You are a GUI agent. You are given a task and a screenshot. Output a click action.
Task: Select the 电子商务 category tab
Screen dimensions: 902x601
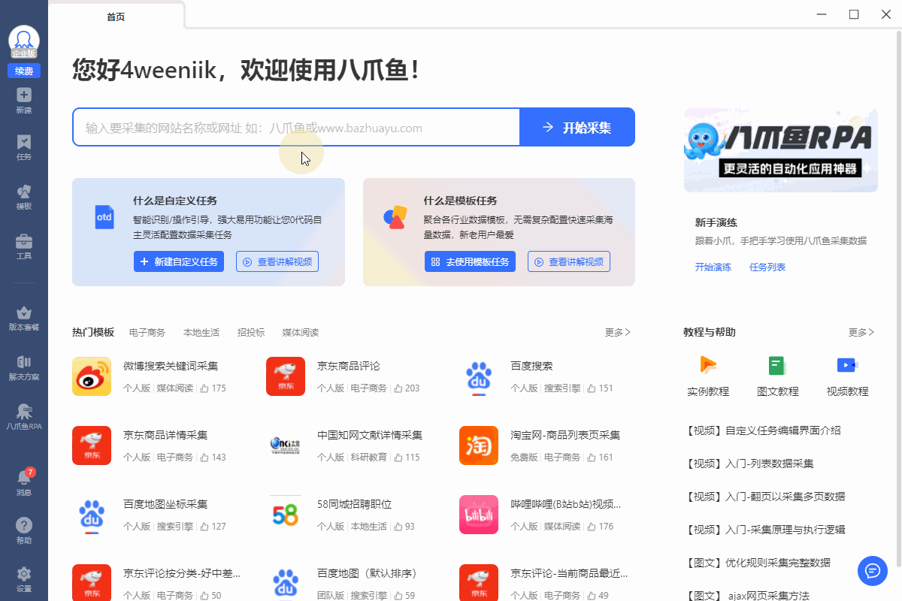147,332
